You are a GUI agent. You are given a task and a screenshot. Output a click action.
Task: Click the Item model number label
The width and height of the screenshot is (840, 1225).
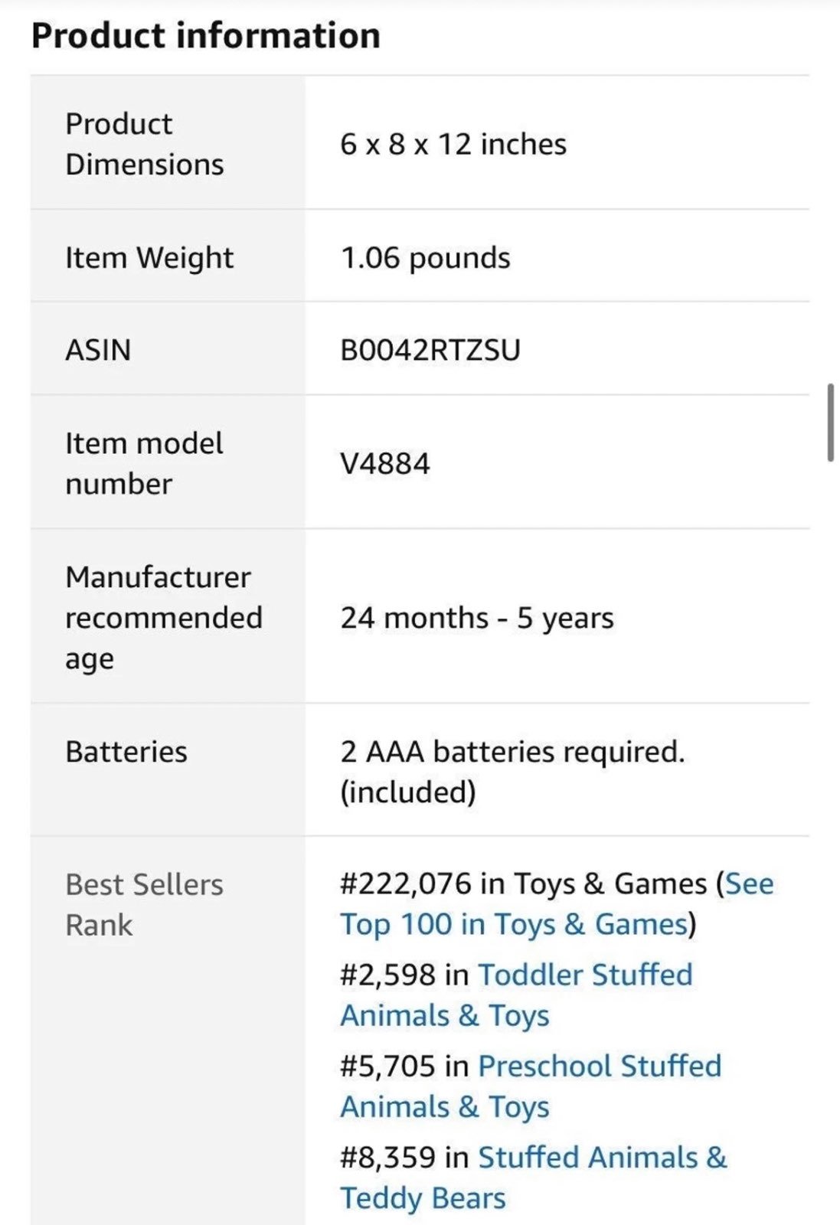click(x=144, y=463)
